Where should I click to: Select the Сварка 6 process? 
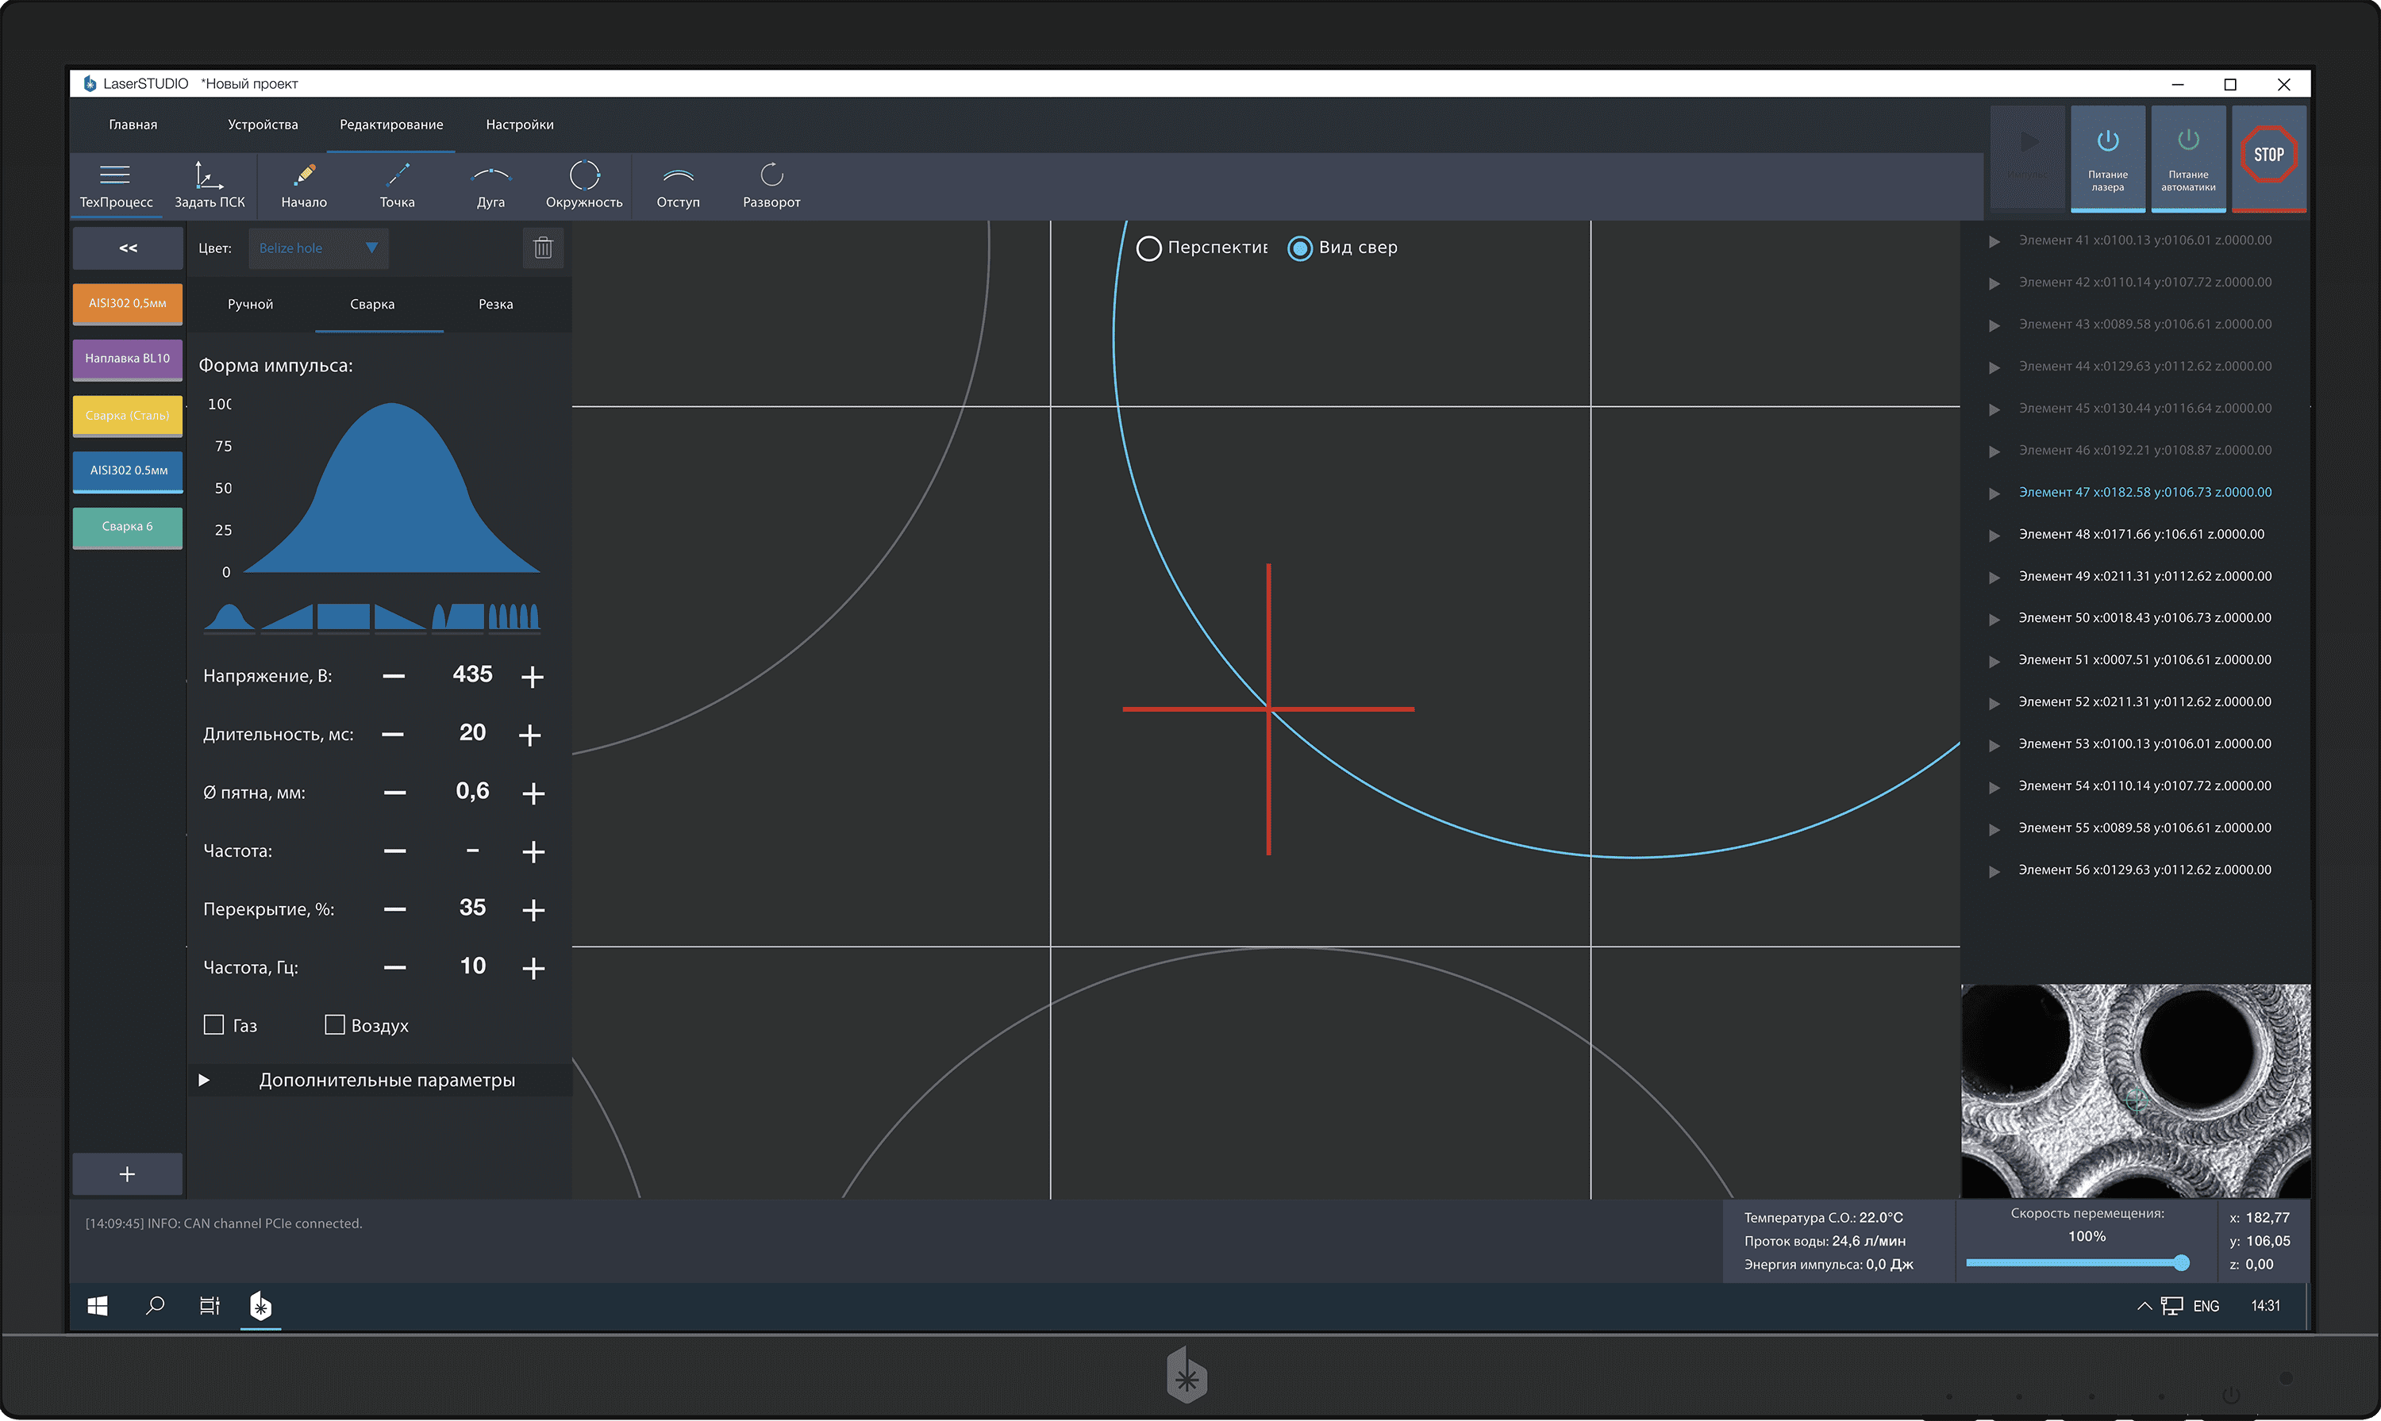[x=127, y=527]
